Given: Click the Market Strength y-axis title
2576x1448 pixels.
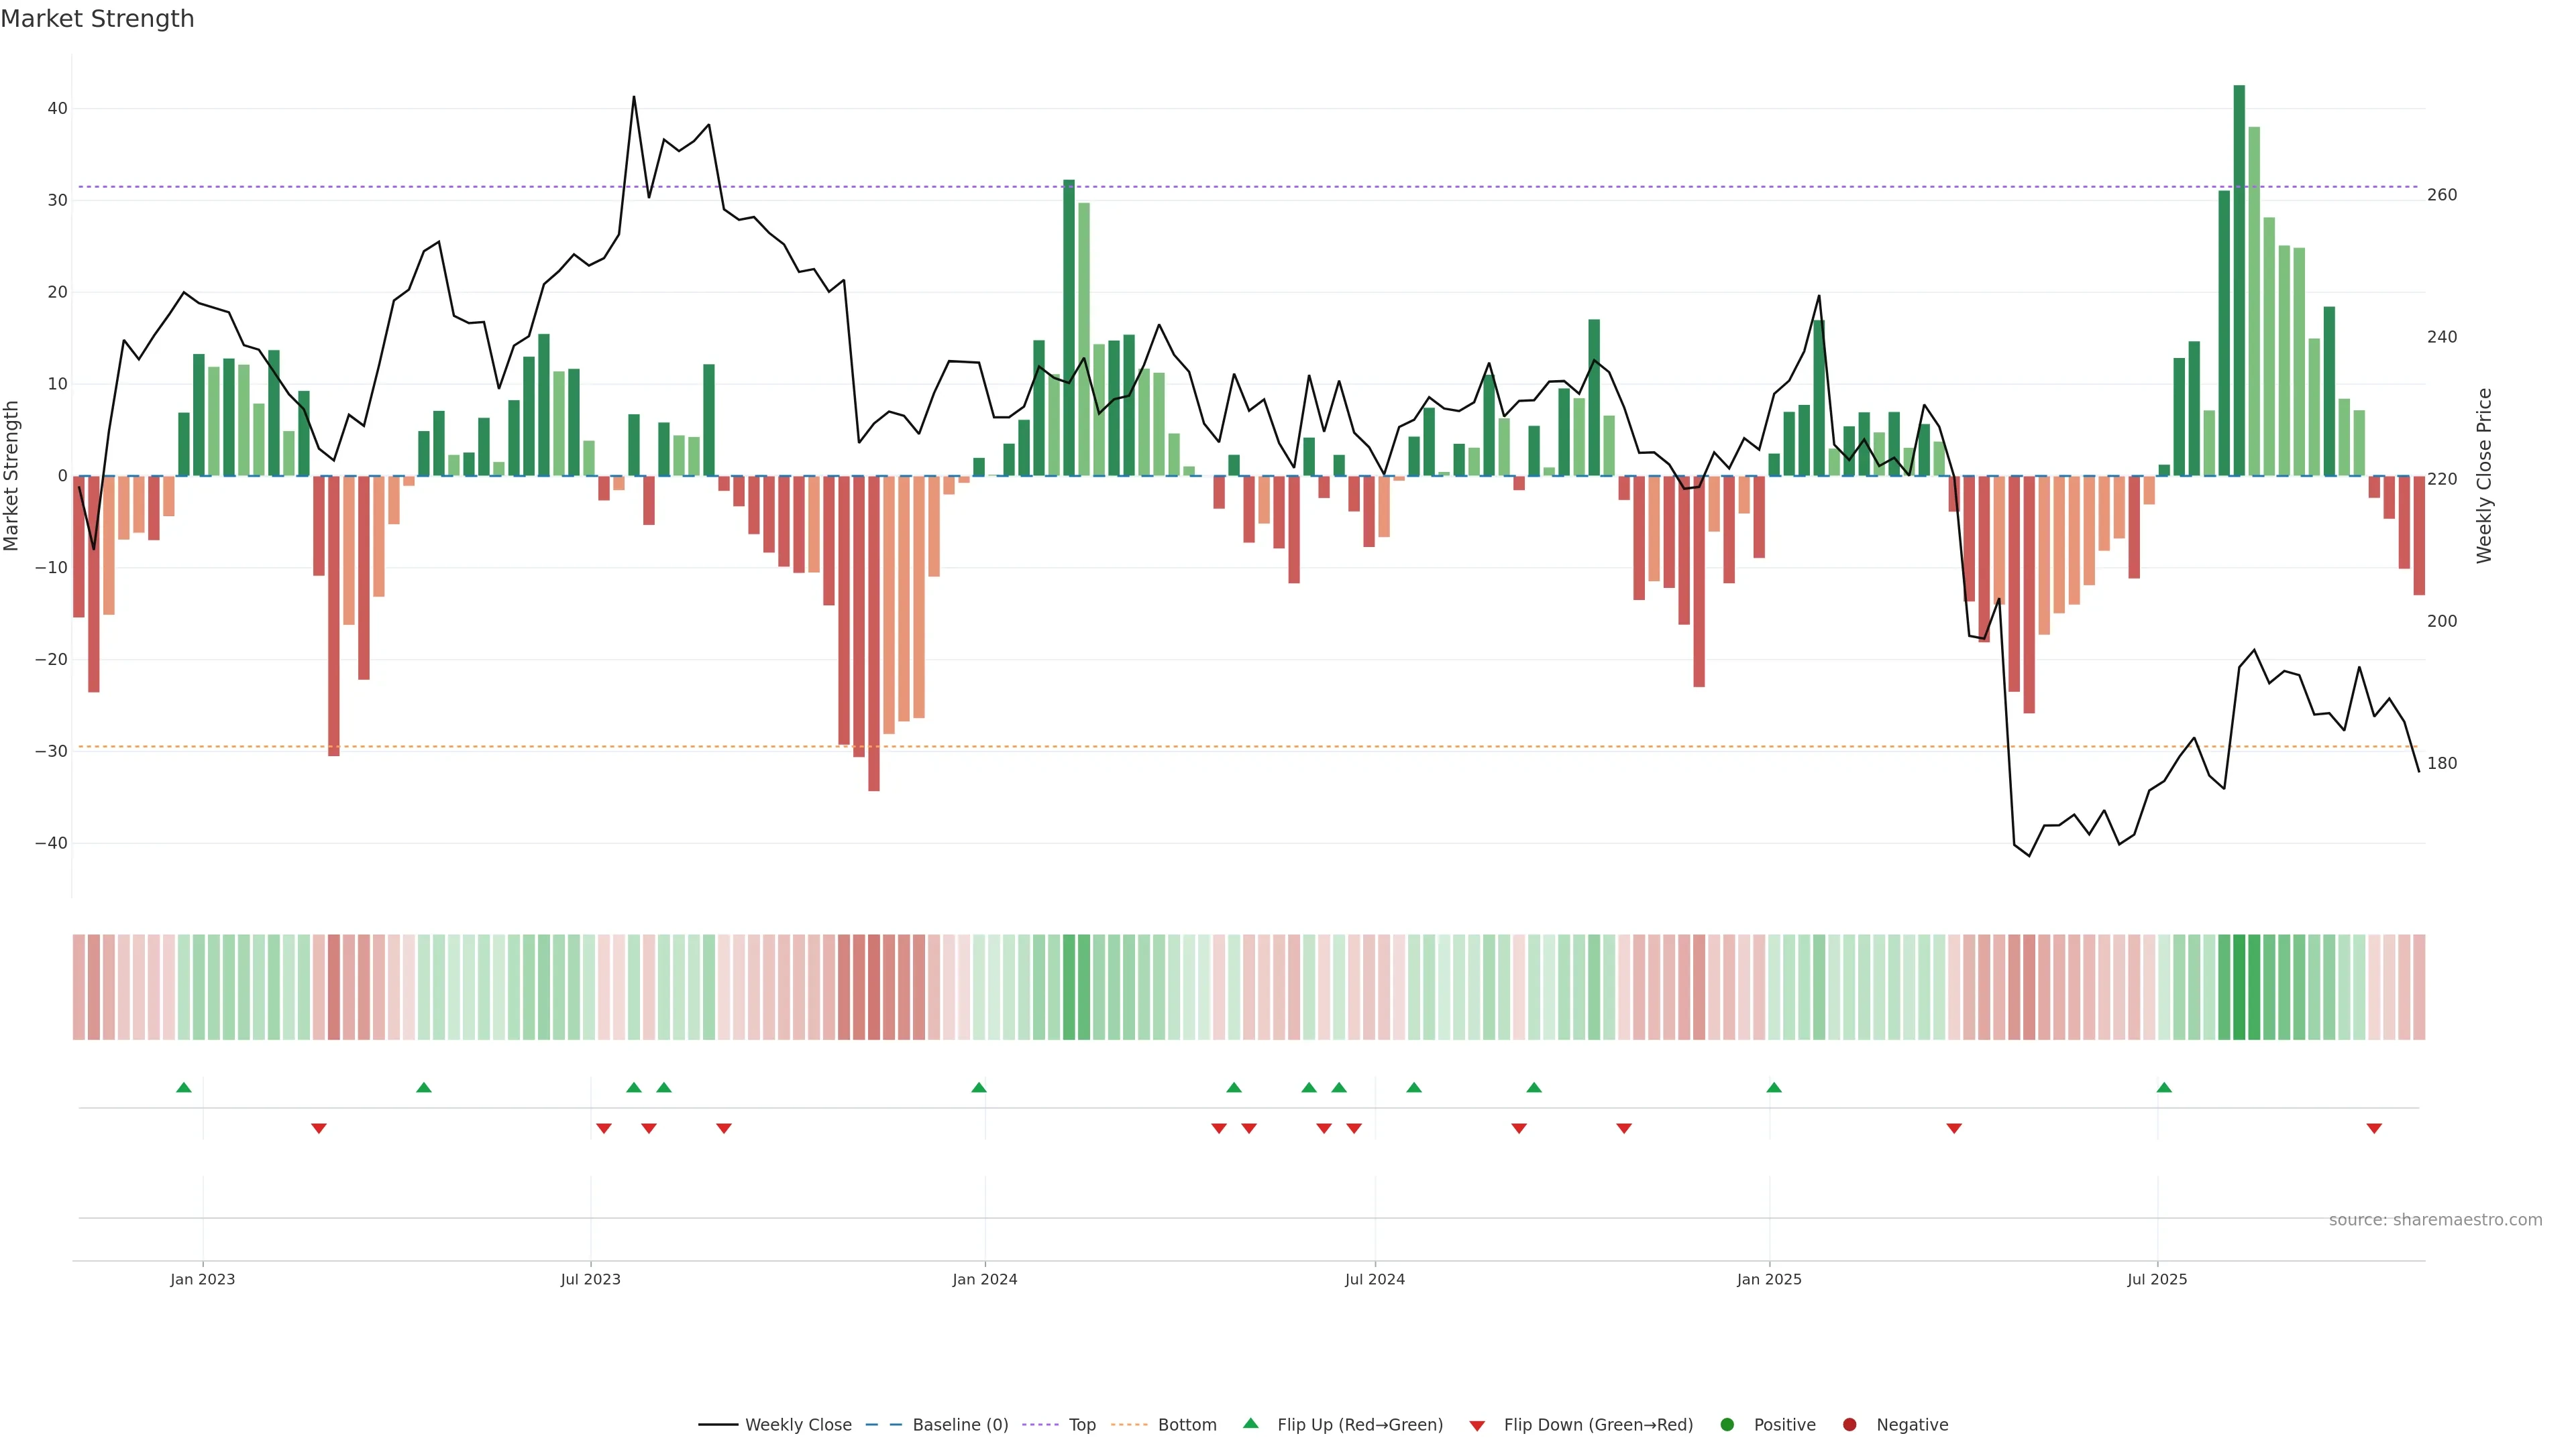Looking at the screenshot, I should (12, 476).
